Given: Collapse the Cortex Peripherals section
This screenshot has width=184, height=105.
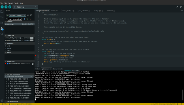Looking at the screenshot, I should 20,74.
